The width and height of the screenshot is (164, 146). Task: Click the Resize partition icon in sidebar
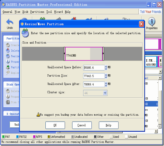8,56
